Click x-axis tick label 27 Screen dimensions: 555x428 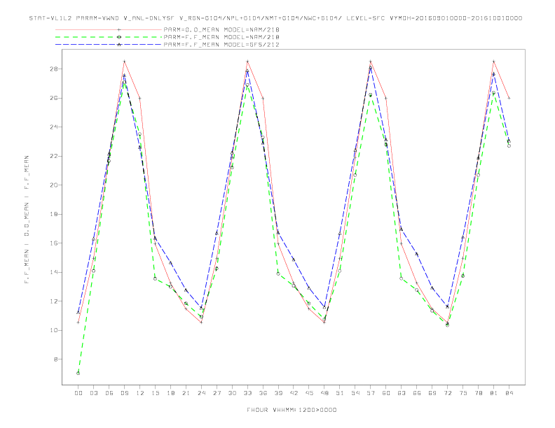[x=217, y=393]
